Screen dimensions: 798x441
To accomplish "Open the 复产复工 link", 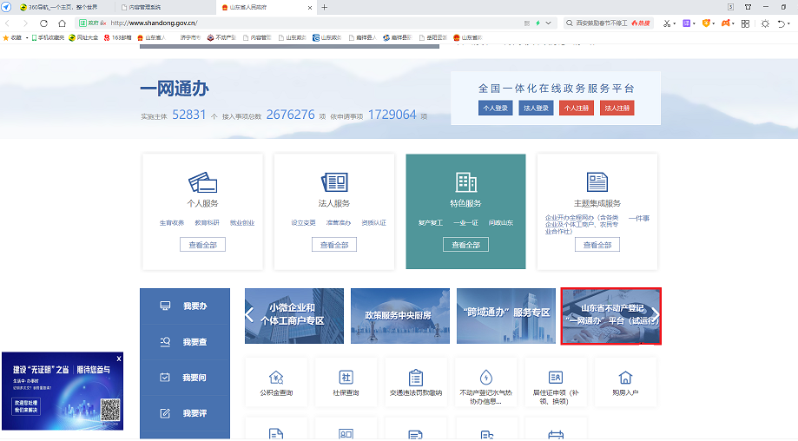I will coord(431,223).
